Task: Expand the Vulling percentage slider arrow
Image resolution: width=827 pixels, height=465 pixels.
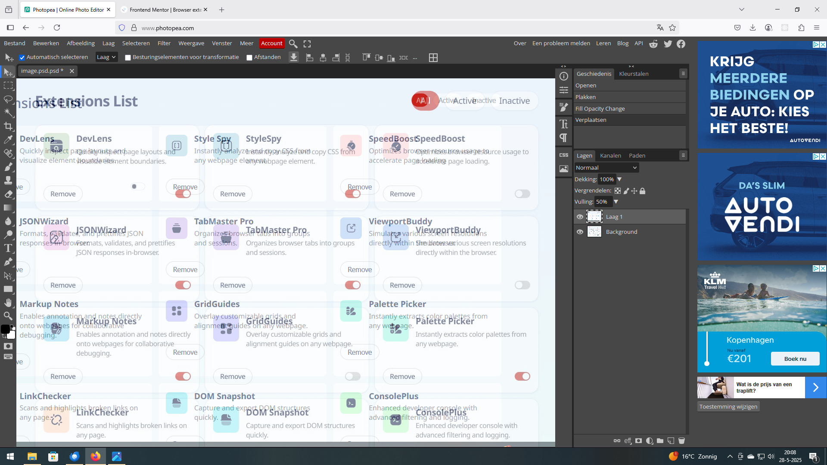Action: click(x=616, y=201)
